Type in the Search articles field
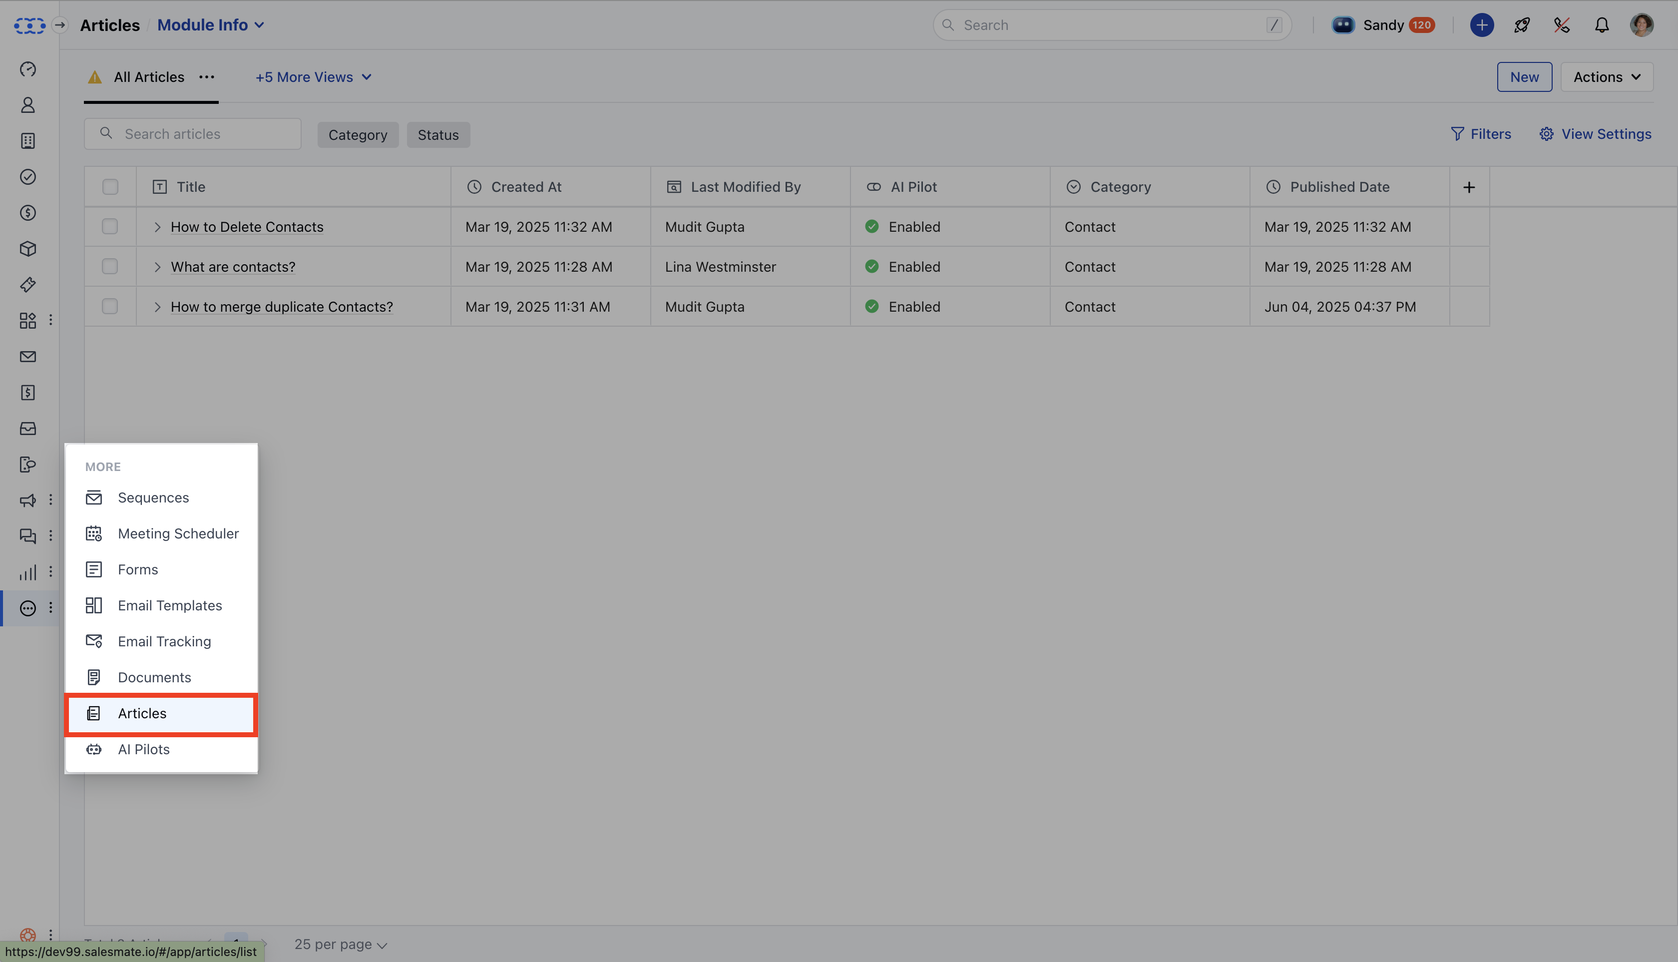Screen dimensions: 1678x962 click(198, 133)
